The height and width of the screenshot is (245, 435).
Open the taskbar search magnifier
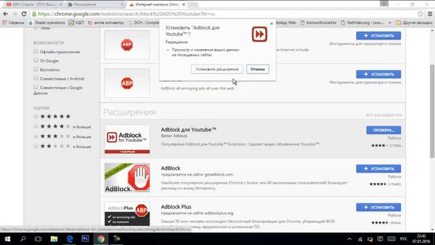[x=23, y=239]
